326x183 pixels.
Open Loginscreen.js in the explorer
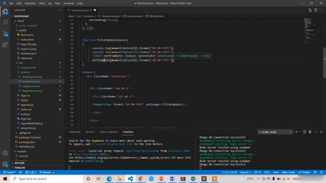tap(31, 86)
